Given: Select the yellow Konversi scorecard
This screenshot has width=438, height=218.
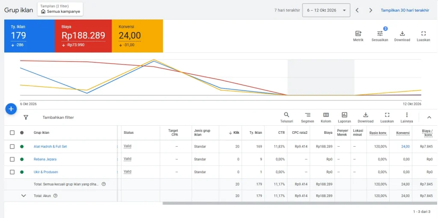Looking at the screenshot, I should pos(137,36).
